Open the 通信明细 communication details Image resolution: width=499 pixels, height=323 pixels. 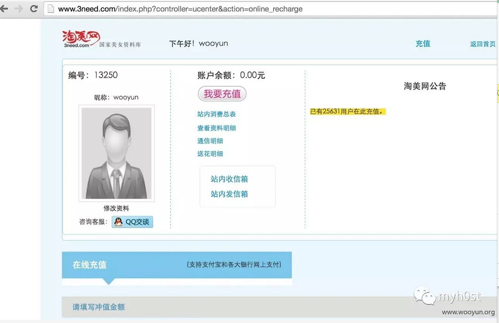[210, 140]
